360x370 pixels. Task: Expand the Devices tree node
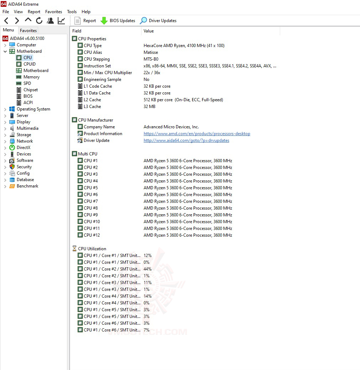[x=5, y=154]
